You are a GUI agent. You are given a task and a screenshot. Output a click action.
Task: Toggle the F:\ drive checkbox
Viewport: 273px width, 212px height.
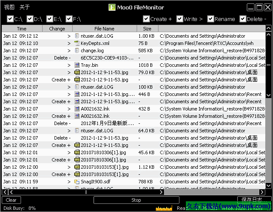pyautogui.click(x=69, y=19)
